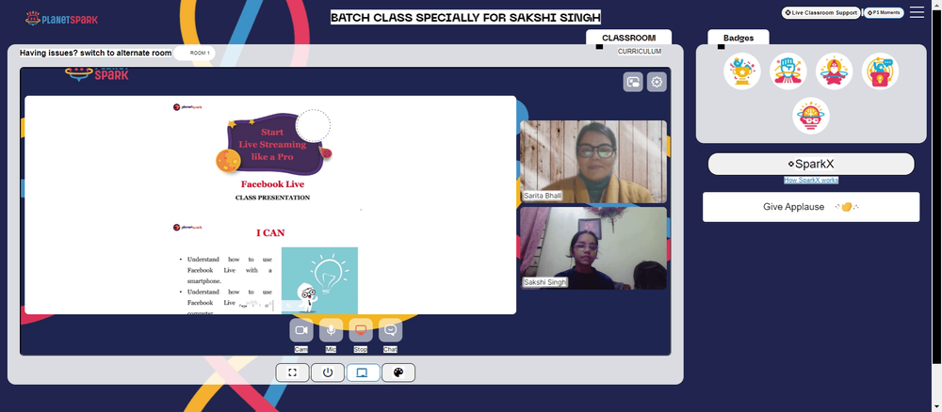Click the brain with glasses badge icon
The image size is (942, 412).
click(x=811, y=116)
